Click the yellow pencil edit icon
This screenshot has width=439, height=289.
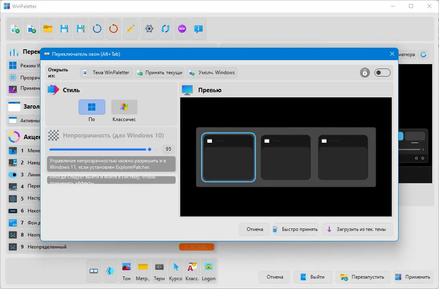pyautogui.click(x=130, y=29)
